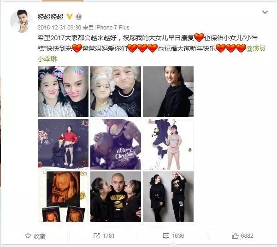Click the star 收藏 favorite button
Image resolution: width=277 pixels, height=247 pixels.
(x=35, y=236)
